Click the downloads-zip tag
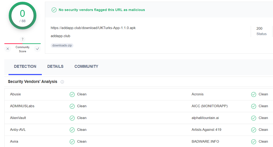Screen dimensions: 273x147 pos(62,45)
